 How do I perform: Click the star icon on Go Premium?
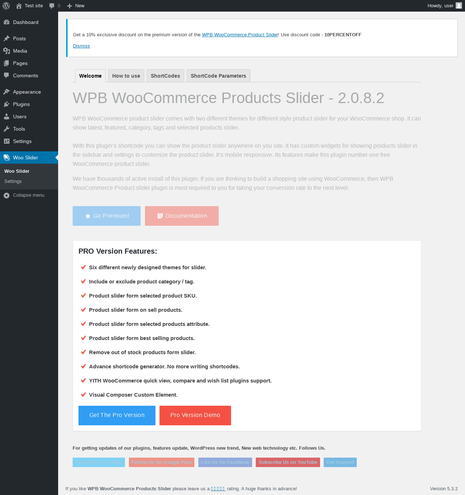click(x=88, y=216)
